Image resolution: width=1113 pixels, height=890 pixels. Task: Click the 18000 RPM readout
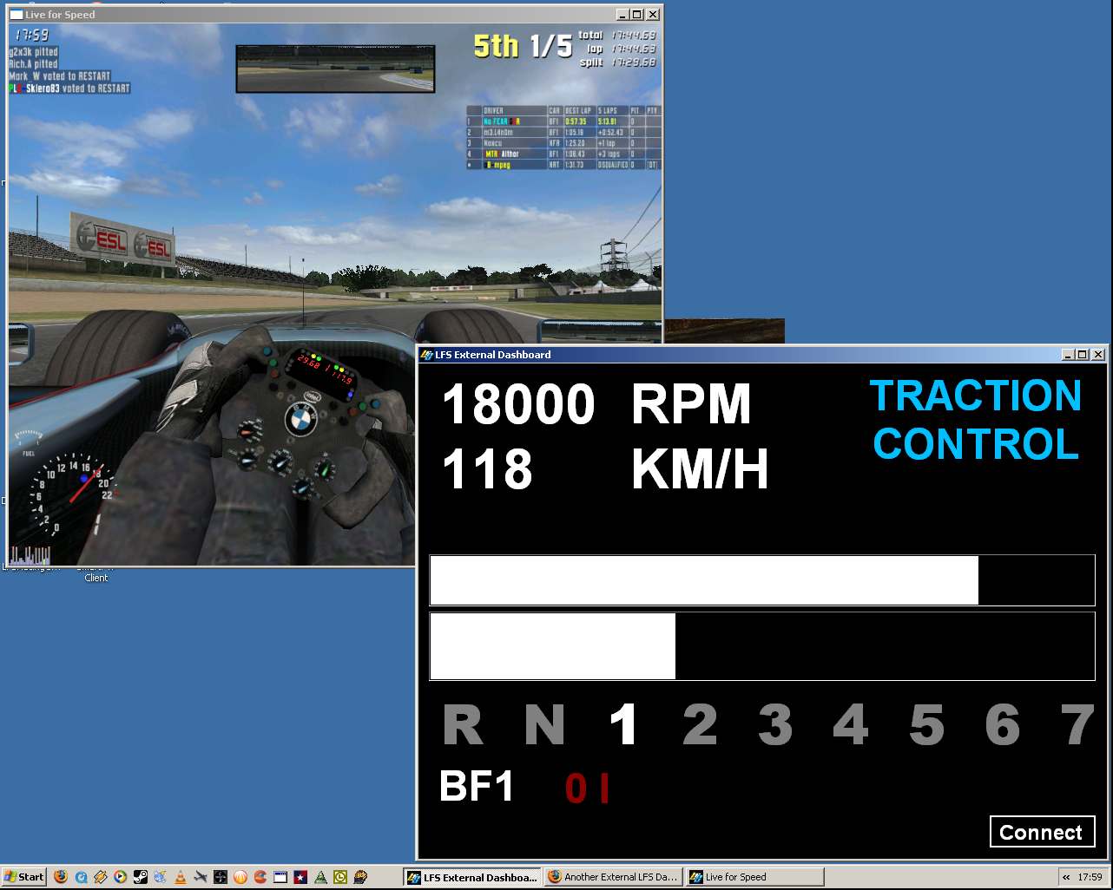[x=596, y=404]
